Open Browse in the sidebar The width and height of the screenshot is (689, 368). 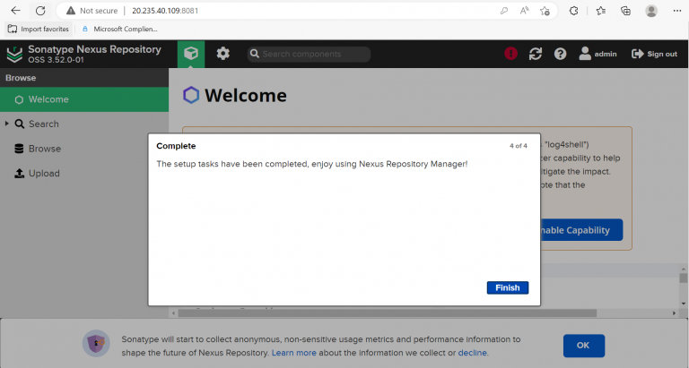coord(44,149)
